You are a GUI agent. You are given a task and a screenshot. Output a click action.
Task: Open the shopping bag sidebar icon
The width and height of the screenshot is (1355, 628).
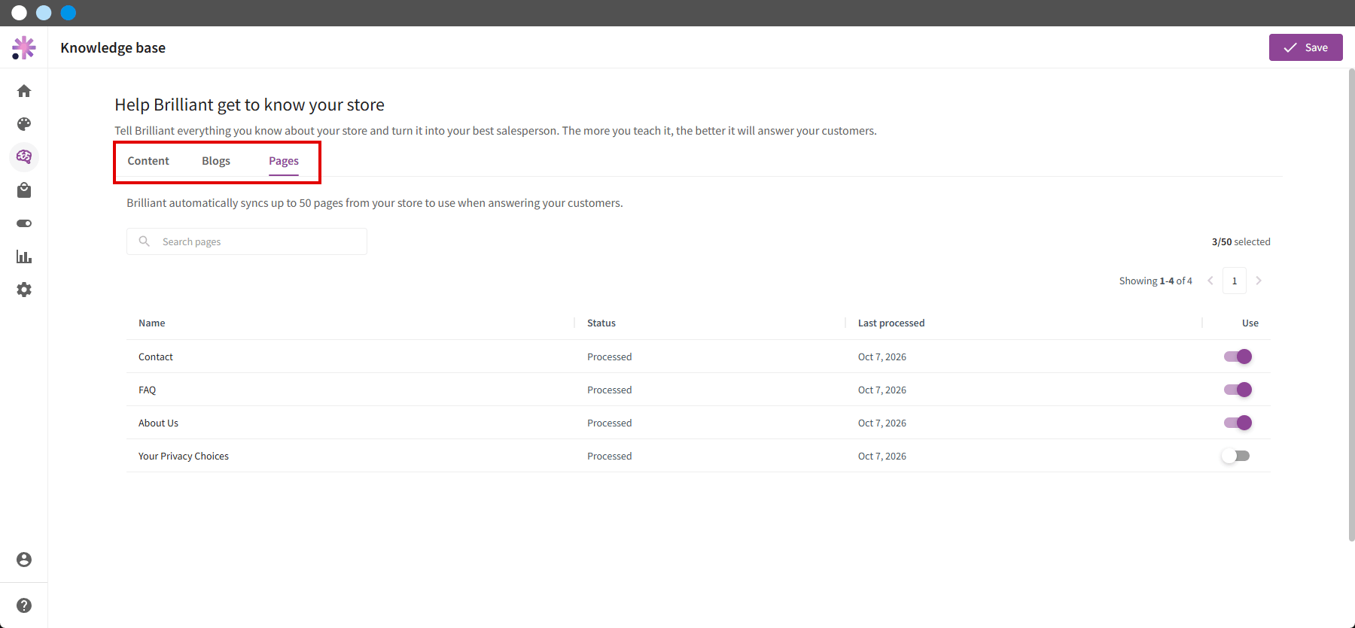coord(24,190)
